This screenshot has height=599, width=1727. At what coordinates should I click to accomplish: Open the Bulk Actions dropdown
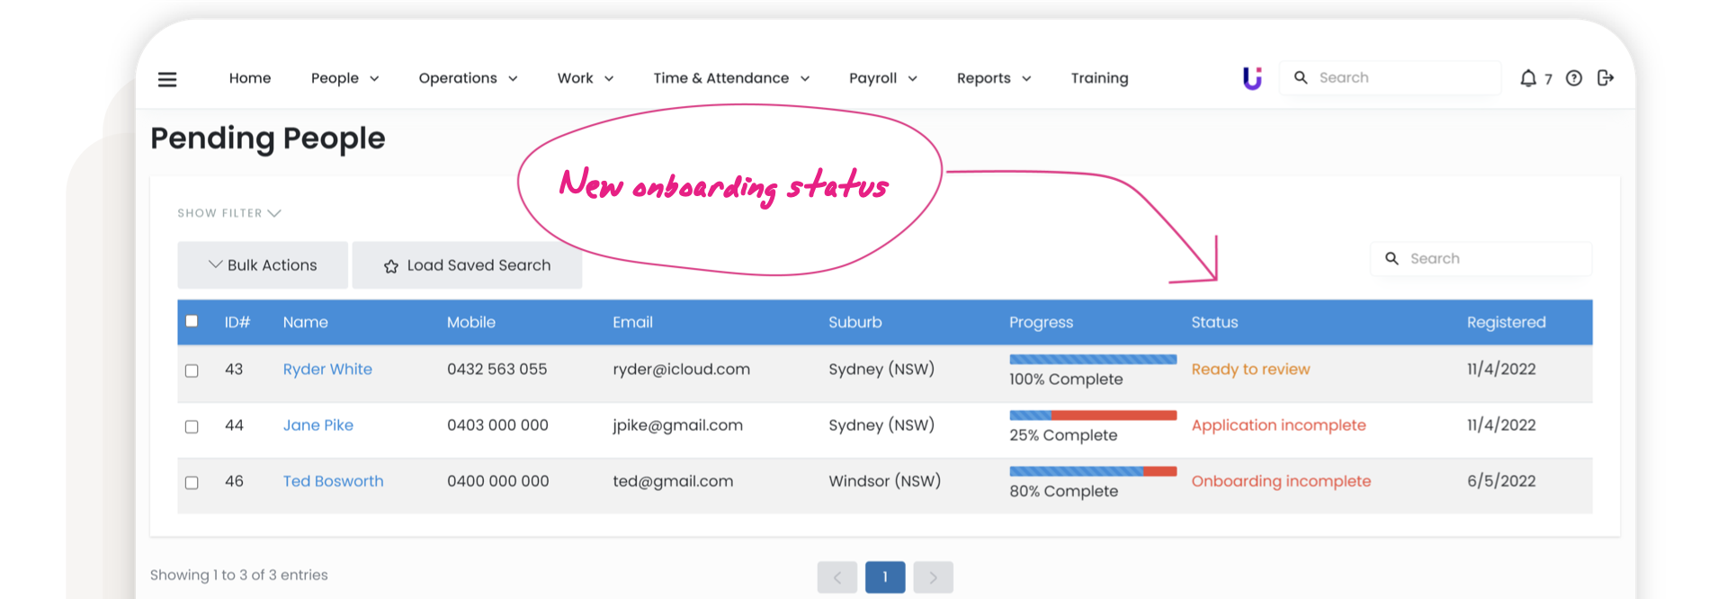pos(263,265)
